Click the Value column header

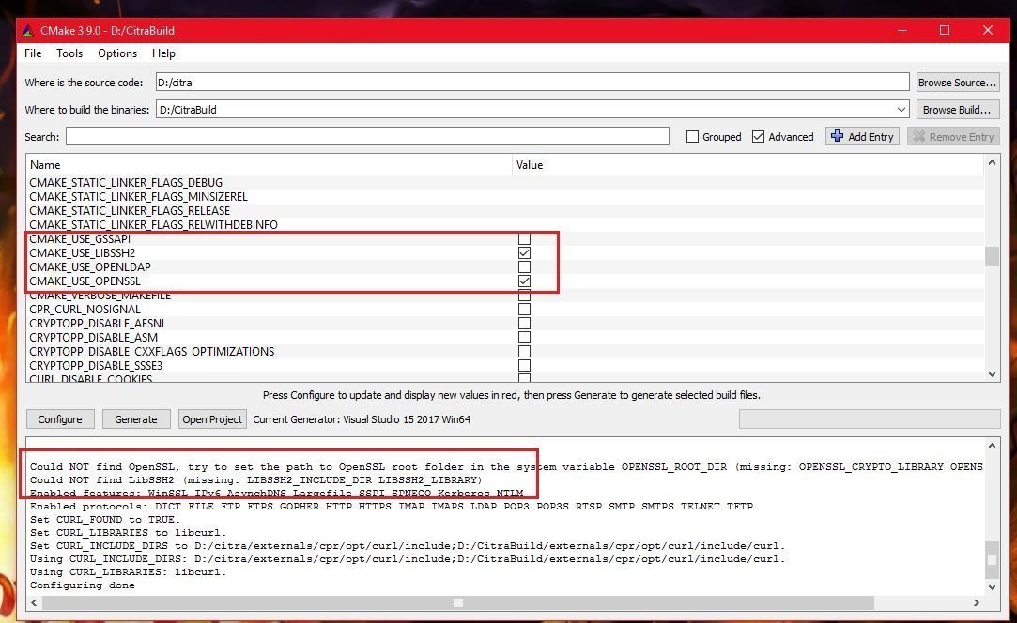coord(747,165)
